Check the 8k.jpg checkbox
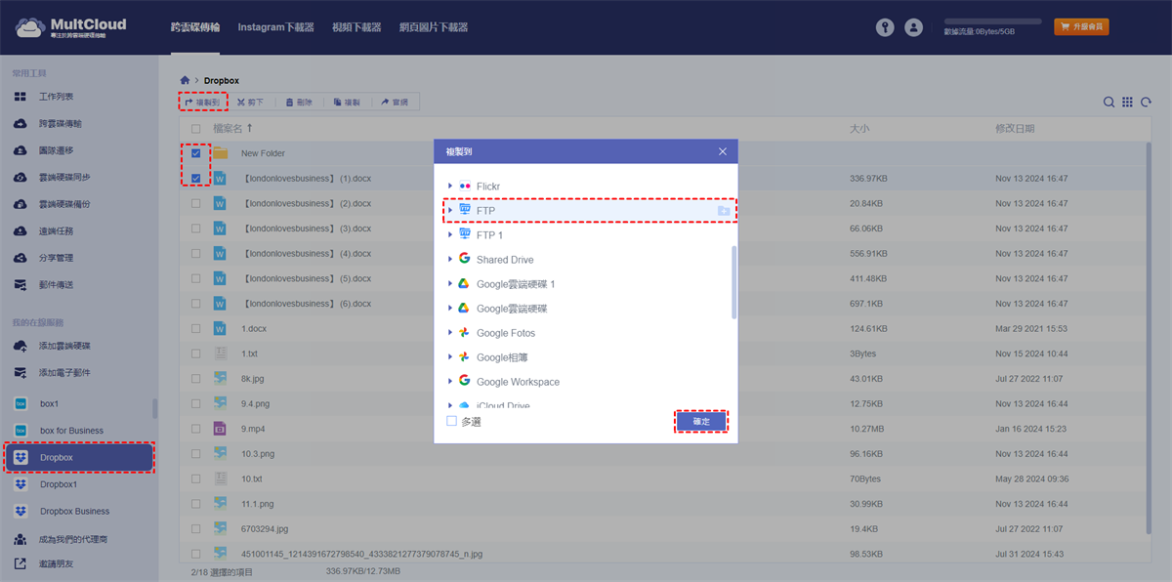Viewport: 1172px width, 582px height. click(x=196, y=378)
